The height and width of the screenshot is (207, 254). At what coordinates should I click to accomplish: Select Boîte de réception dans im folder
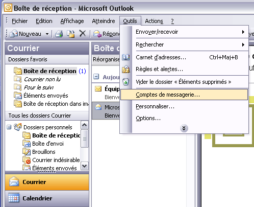[x=56, y=104]
